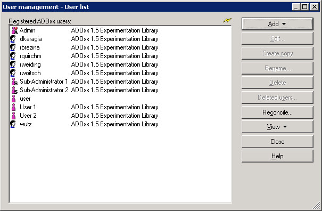Click the Help button
This screenshot has width=322, height=211.
[277, 156]
